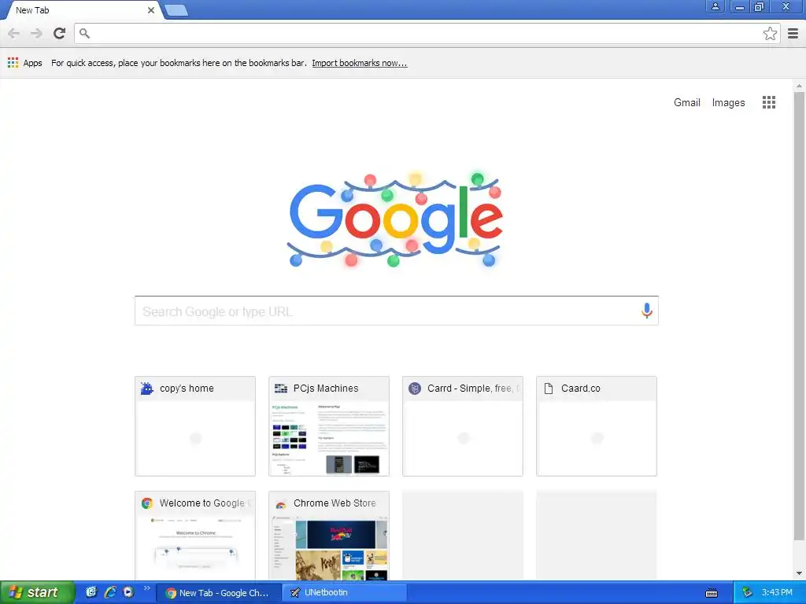Open the Caard.co thumbnail
The height and width of the screenshot is (604, 806).
point(597,425)
